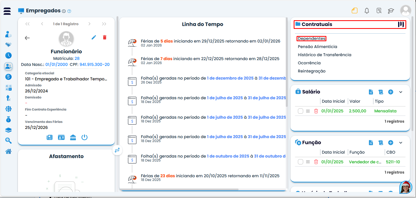
Task: Open Reintegração option
Action: [x=312, y=71]
